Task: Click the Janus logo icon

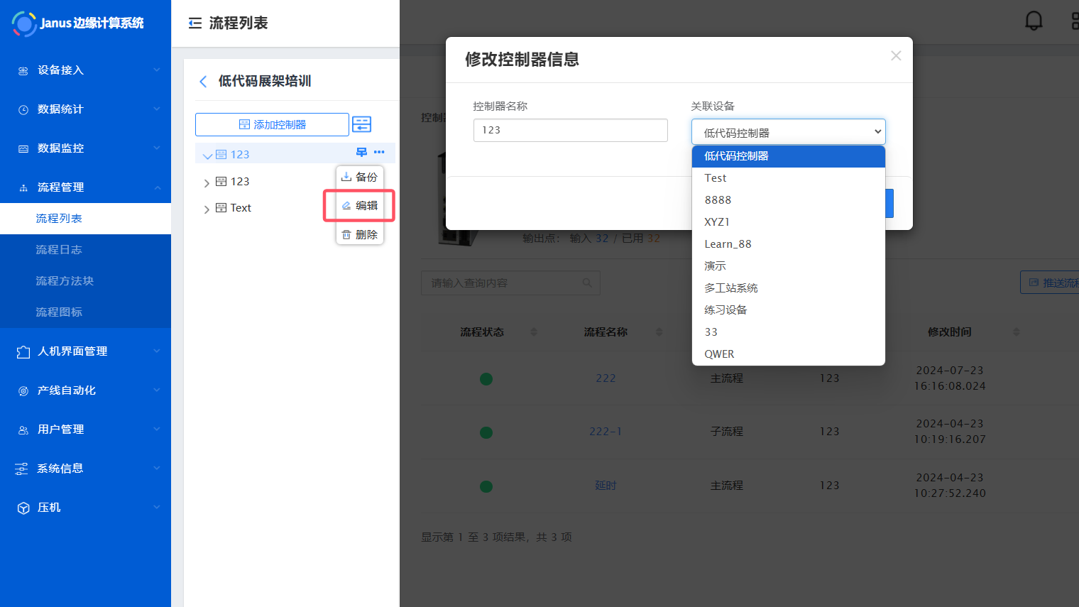Action: [x=24, y=23]
